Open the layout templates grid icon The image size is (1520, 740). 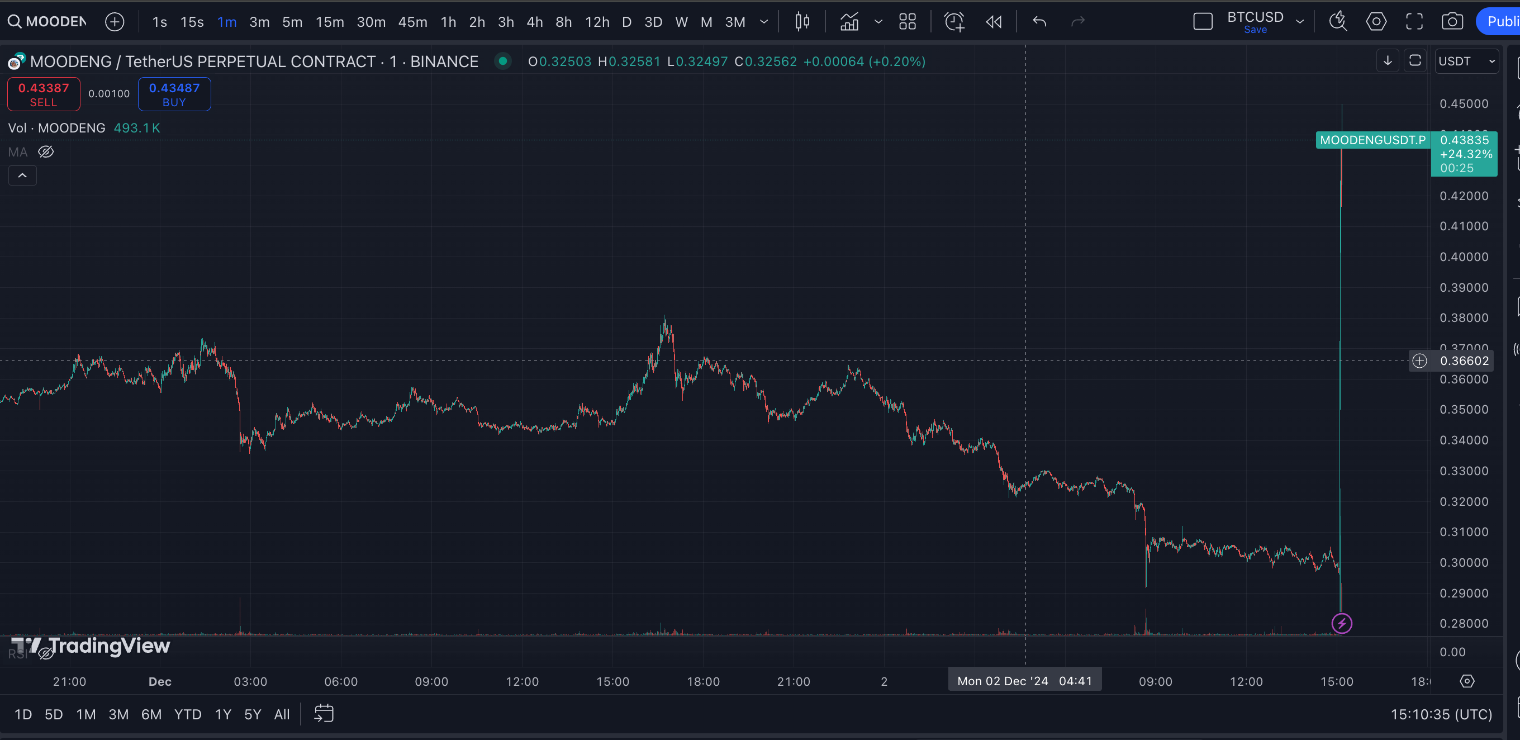(x=907, y=22)
